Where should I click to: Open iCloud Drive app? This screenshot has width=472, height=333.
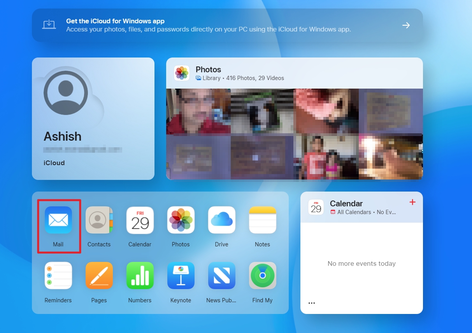point(222,220)
